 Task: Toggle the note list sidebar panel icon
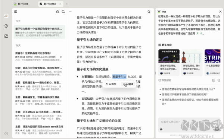click(16, 12)
